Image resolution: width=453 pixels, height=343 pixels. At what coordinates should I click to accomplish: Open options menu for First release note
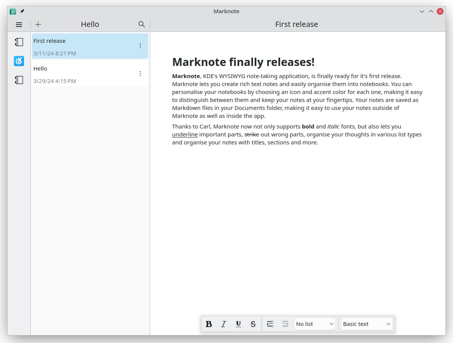[140, 46]
